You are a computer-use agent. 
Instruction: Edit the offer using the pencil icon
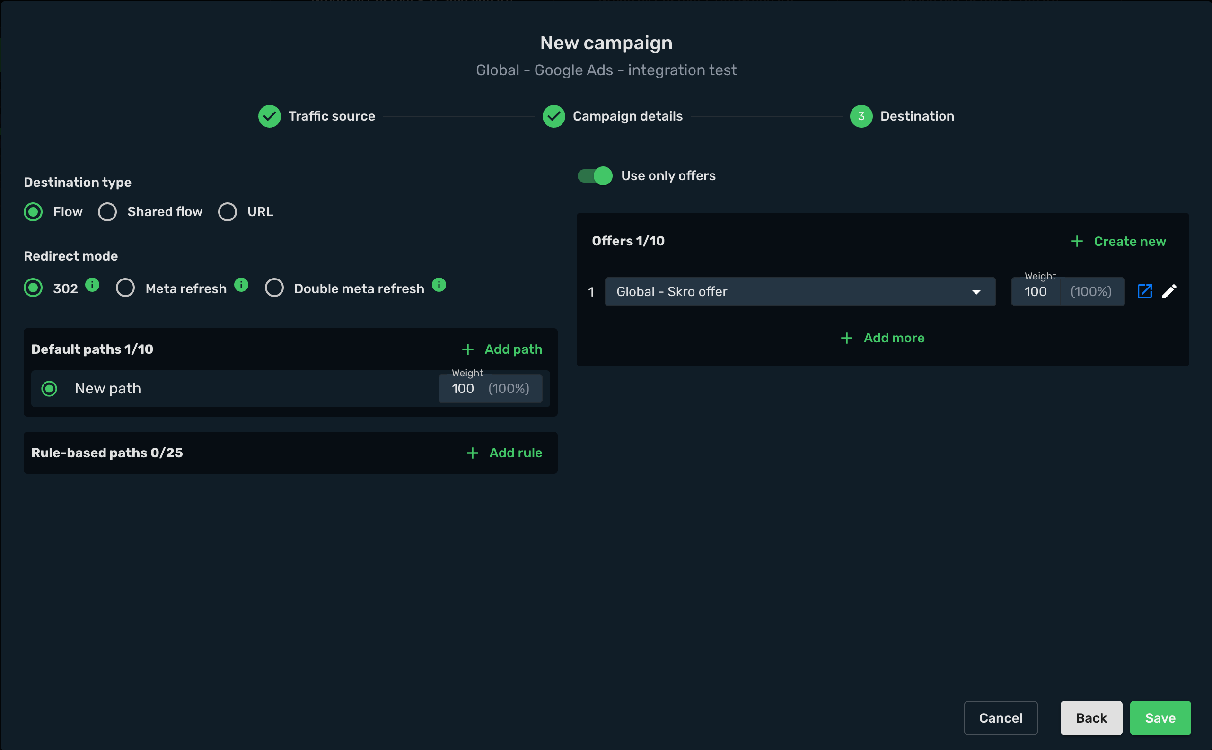coord(1169,291)
